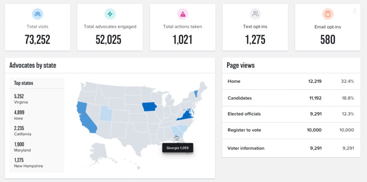Click Virginia in Top states list
Image resolution: width=367 pixels, height=182 pixels.
21,99
